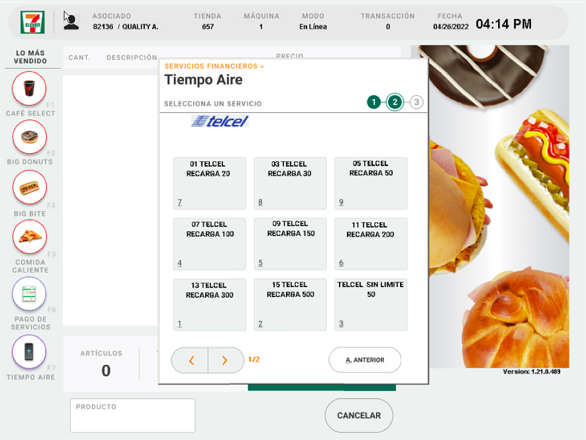Open the Pago de Servicios icon
The width and height of the screenshot is (586, 440).
coord(29,294)
